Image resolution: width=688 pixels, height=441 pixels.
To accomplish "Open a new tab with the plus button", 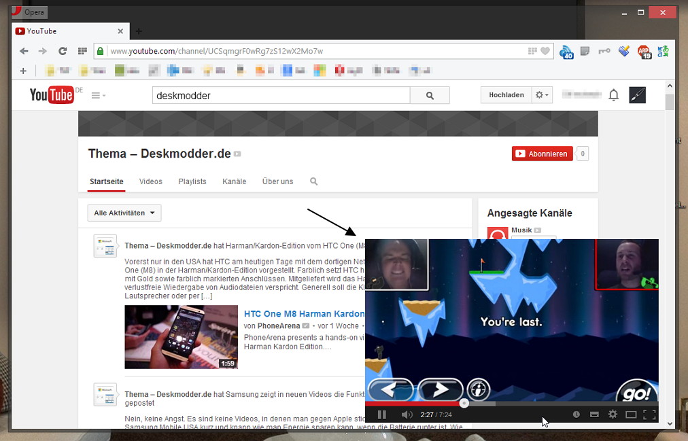I will (x=139, y=31).
